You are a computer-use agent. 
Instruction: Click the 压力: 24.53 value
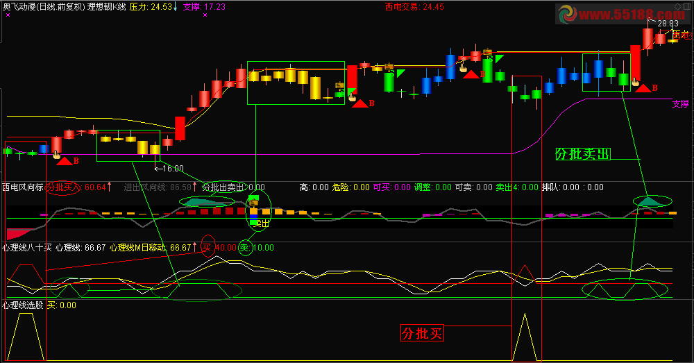click(151, 7)
